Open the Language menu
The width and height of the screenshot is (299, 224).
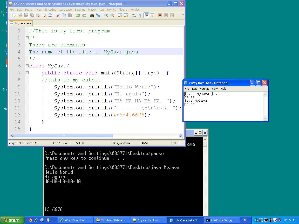66,10
